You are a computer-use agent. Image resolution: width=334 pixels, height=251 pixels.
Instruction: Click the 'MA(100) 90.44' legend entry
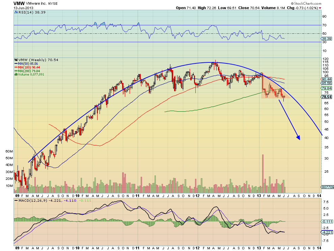tap(29, 67)
